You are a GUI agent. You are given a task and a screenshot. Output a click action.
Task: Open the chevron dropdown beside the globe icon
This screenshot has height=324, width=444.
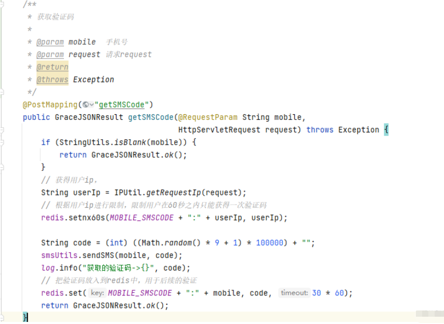click(92, 105)
